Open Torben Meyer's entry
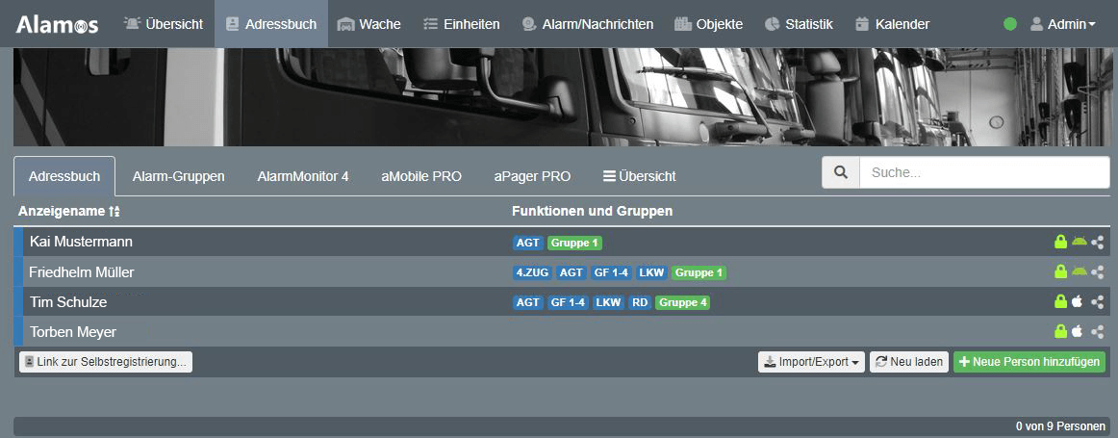This screenshot has height=438, width=1118. (73, 332)
